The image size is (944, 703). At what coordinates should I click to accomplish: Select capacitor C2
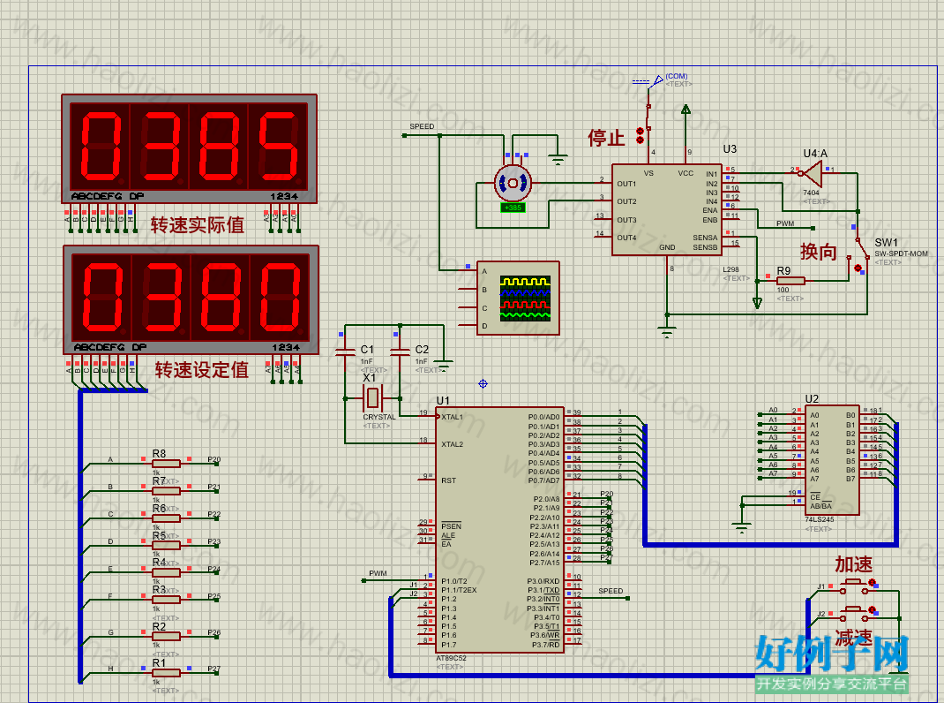click(400, 352)
